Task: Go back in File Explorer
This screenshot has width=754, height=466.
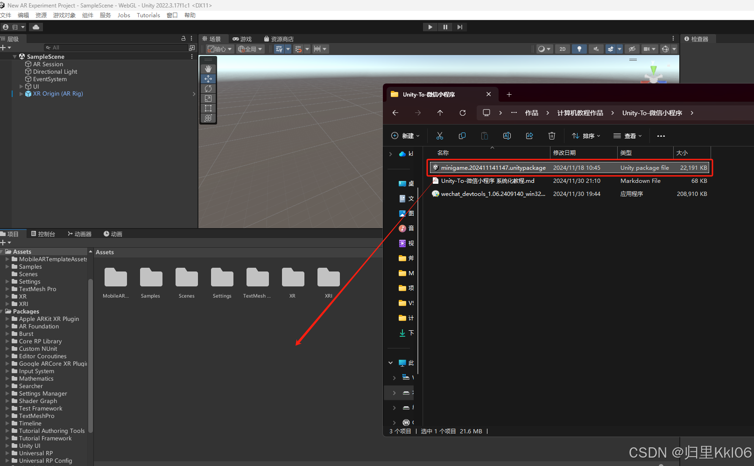Action: 395,113
